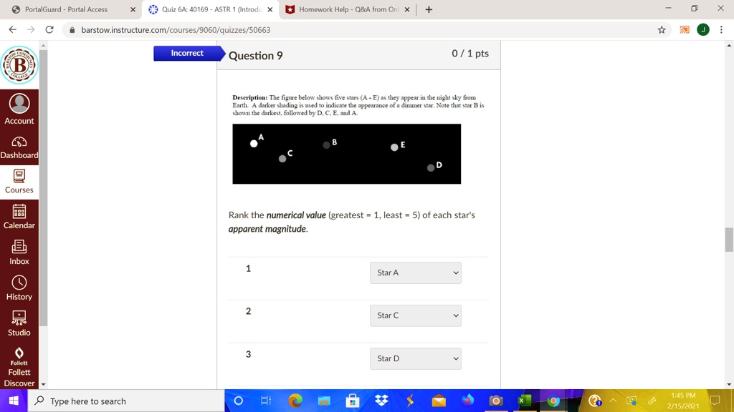The image size is (734, 412).
Task: Click the cast icon in the browser toolbar
Action: 685,30
